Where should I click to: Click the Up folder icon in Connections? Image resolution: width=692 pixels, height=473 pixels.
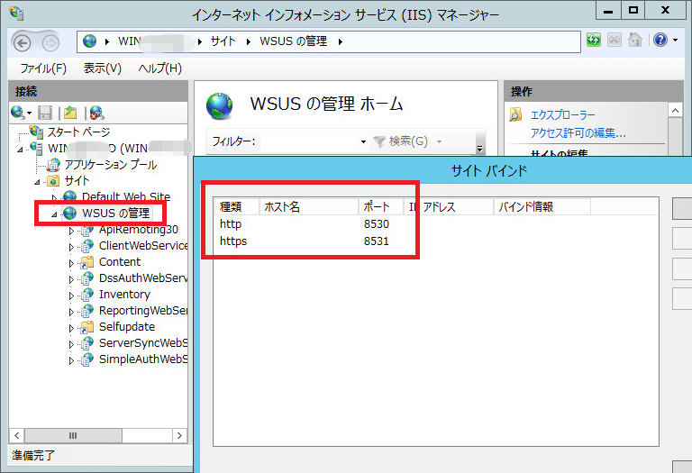pos(70,113)
